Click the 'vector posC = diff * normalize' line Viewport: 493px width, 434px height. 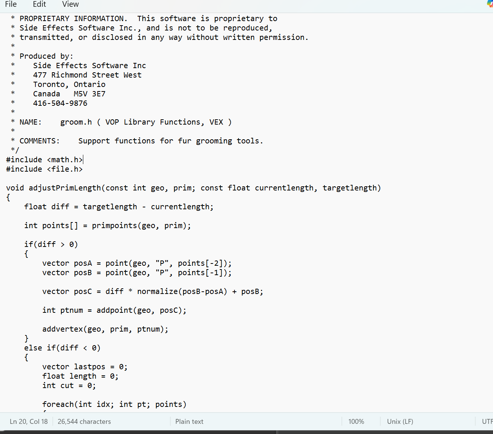[153, 291]
